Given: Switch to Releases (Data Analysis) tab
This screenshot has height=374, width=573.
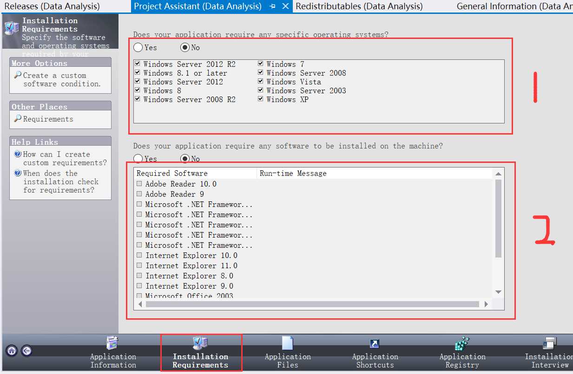Looking at the screenshot, I should click(52, 6).
